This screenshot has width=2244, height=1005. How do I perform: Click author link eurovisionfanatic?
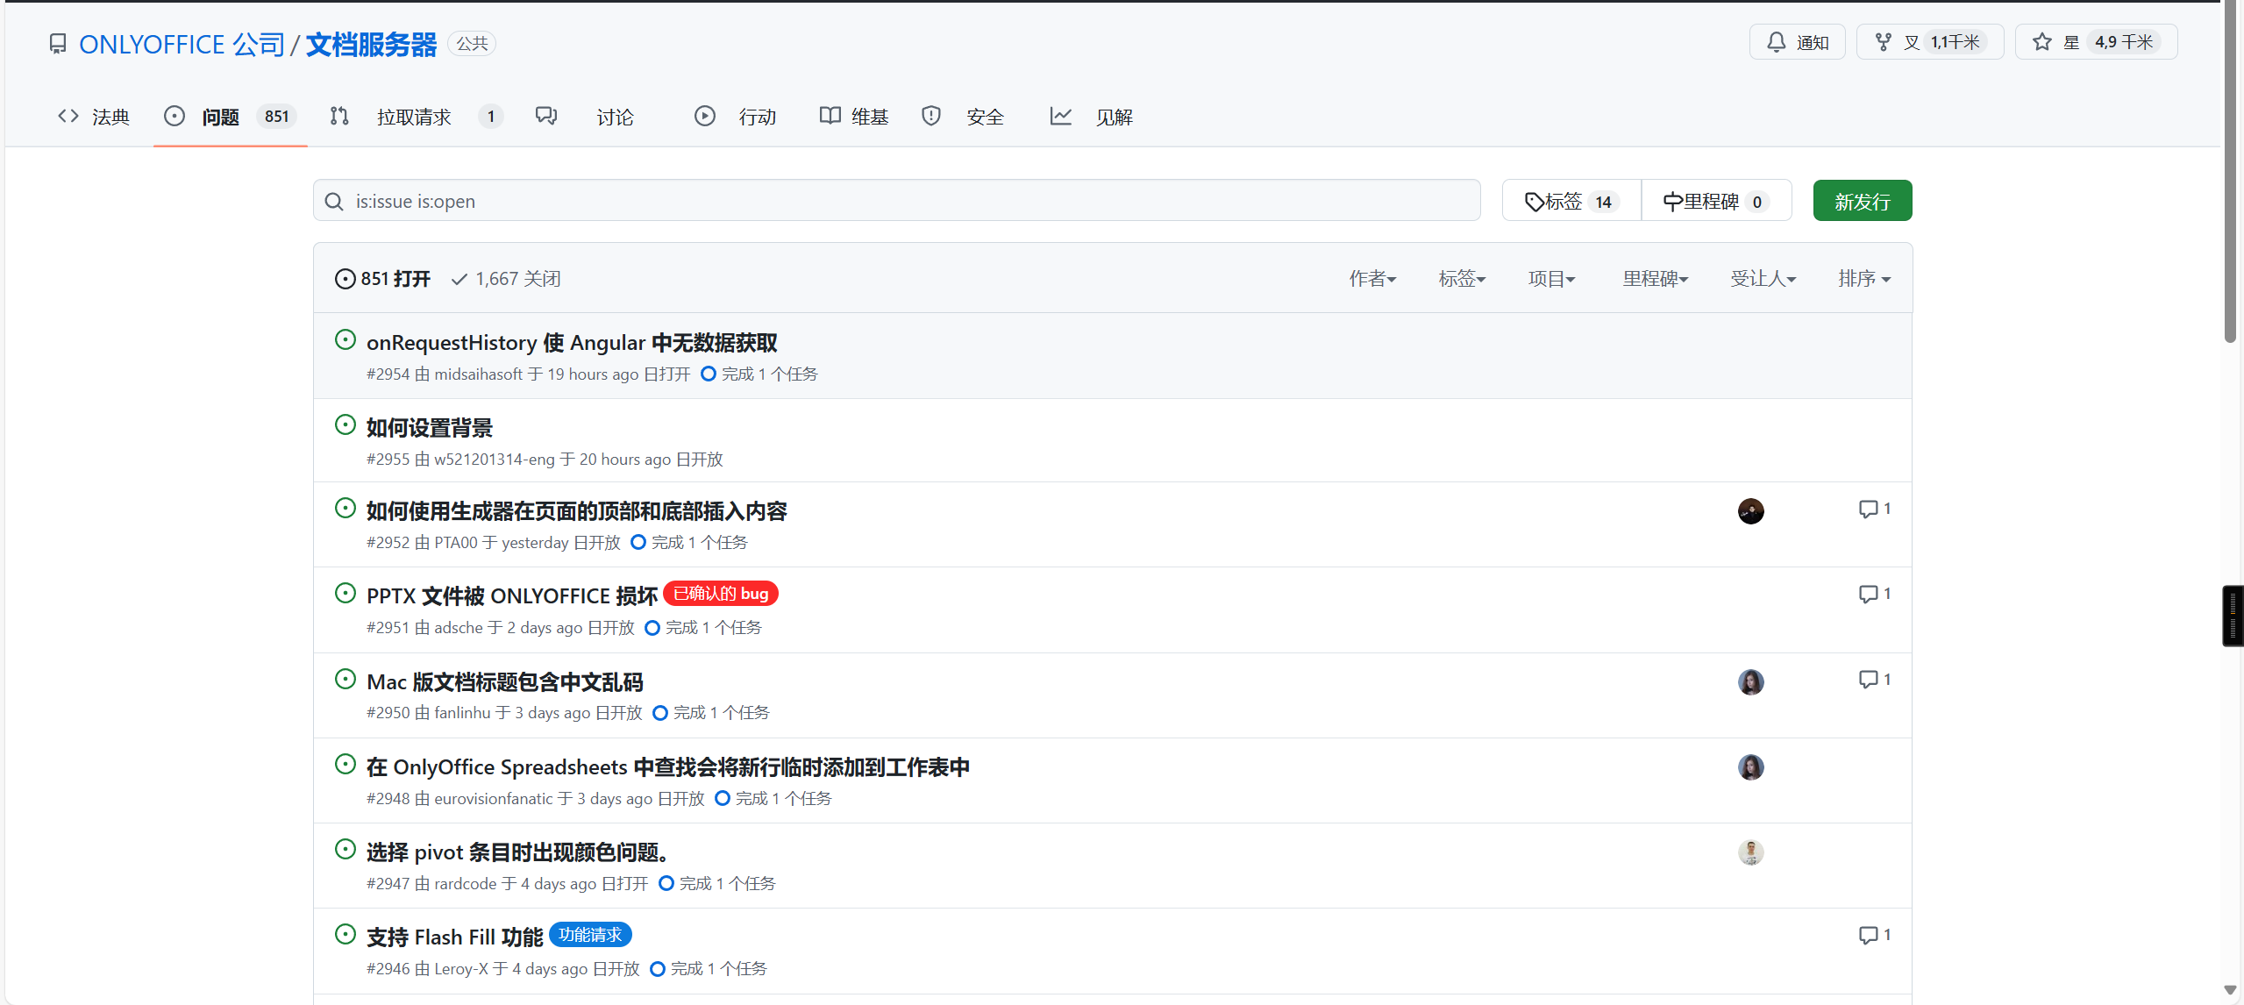493,799
